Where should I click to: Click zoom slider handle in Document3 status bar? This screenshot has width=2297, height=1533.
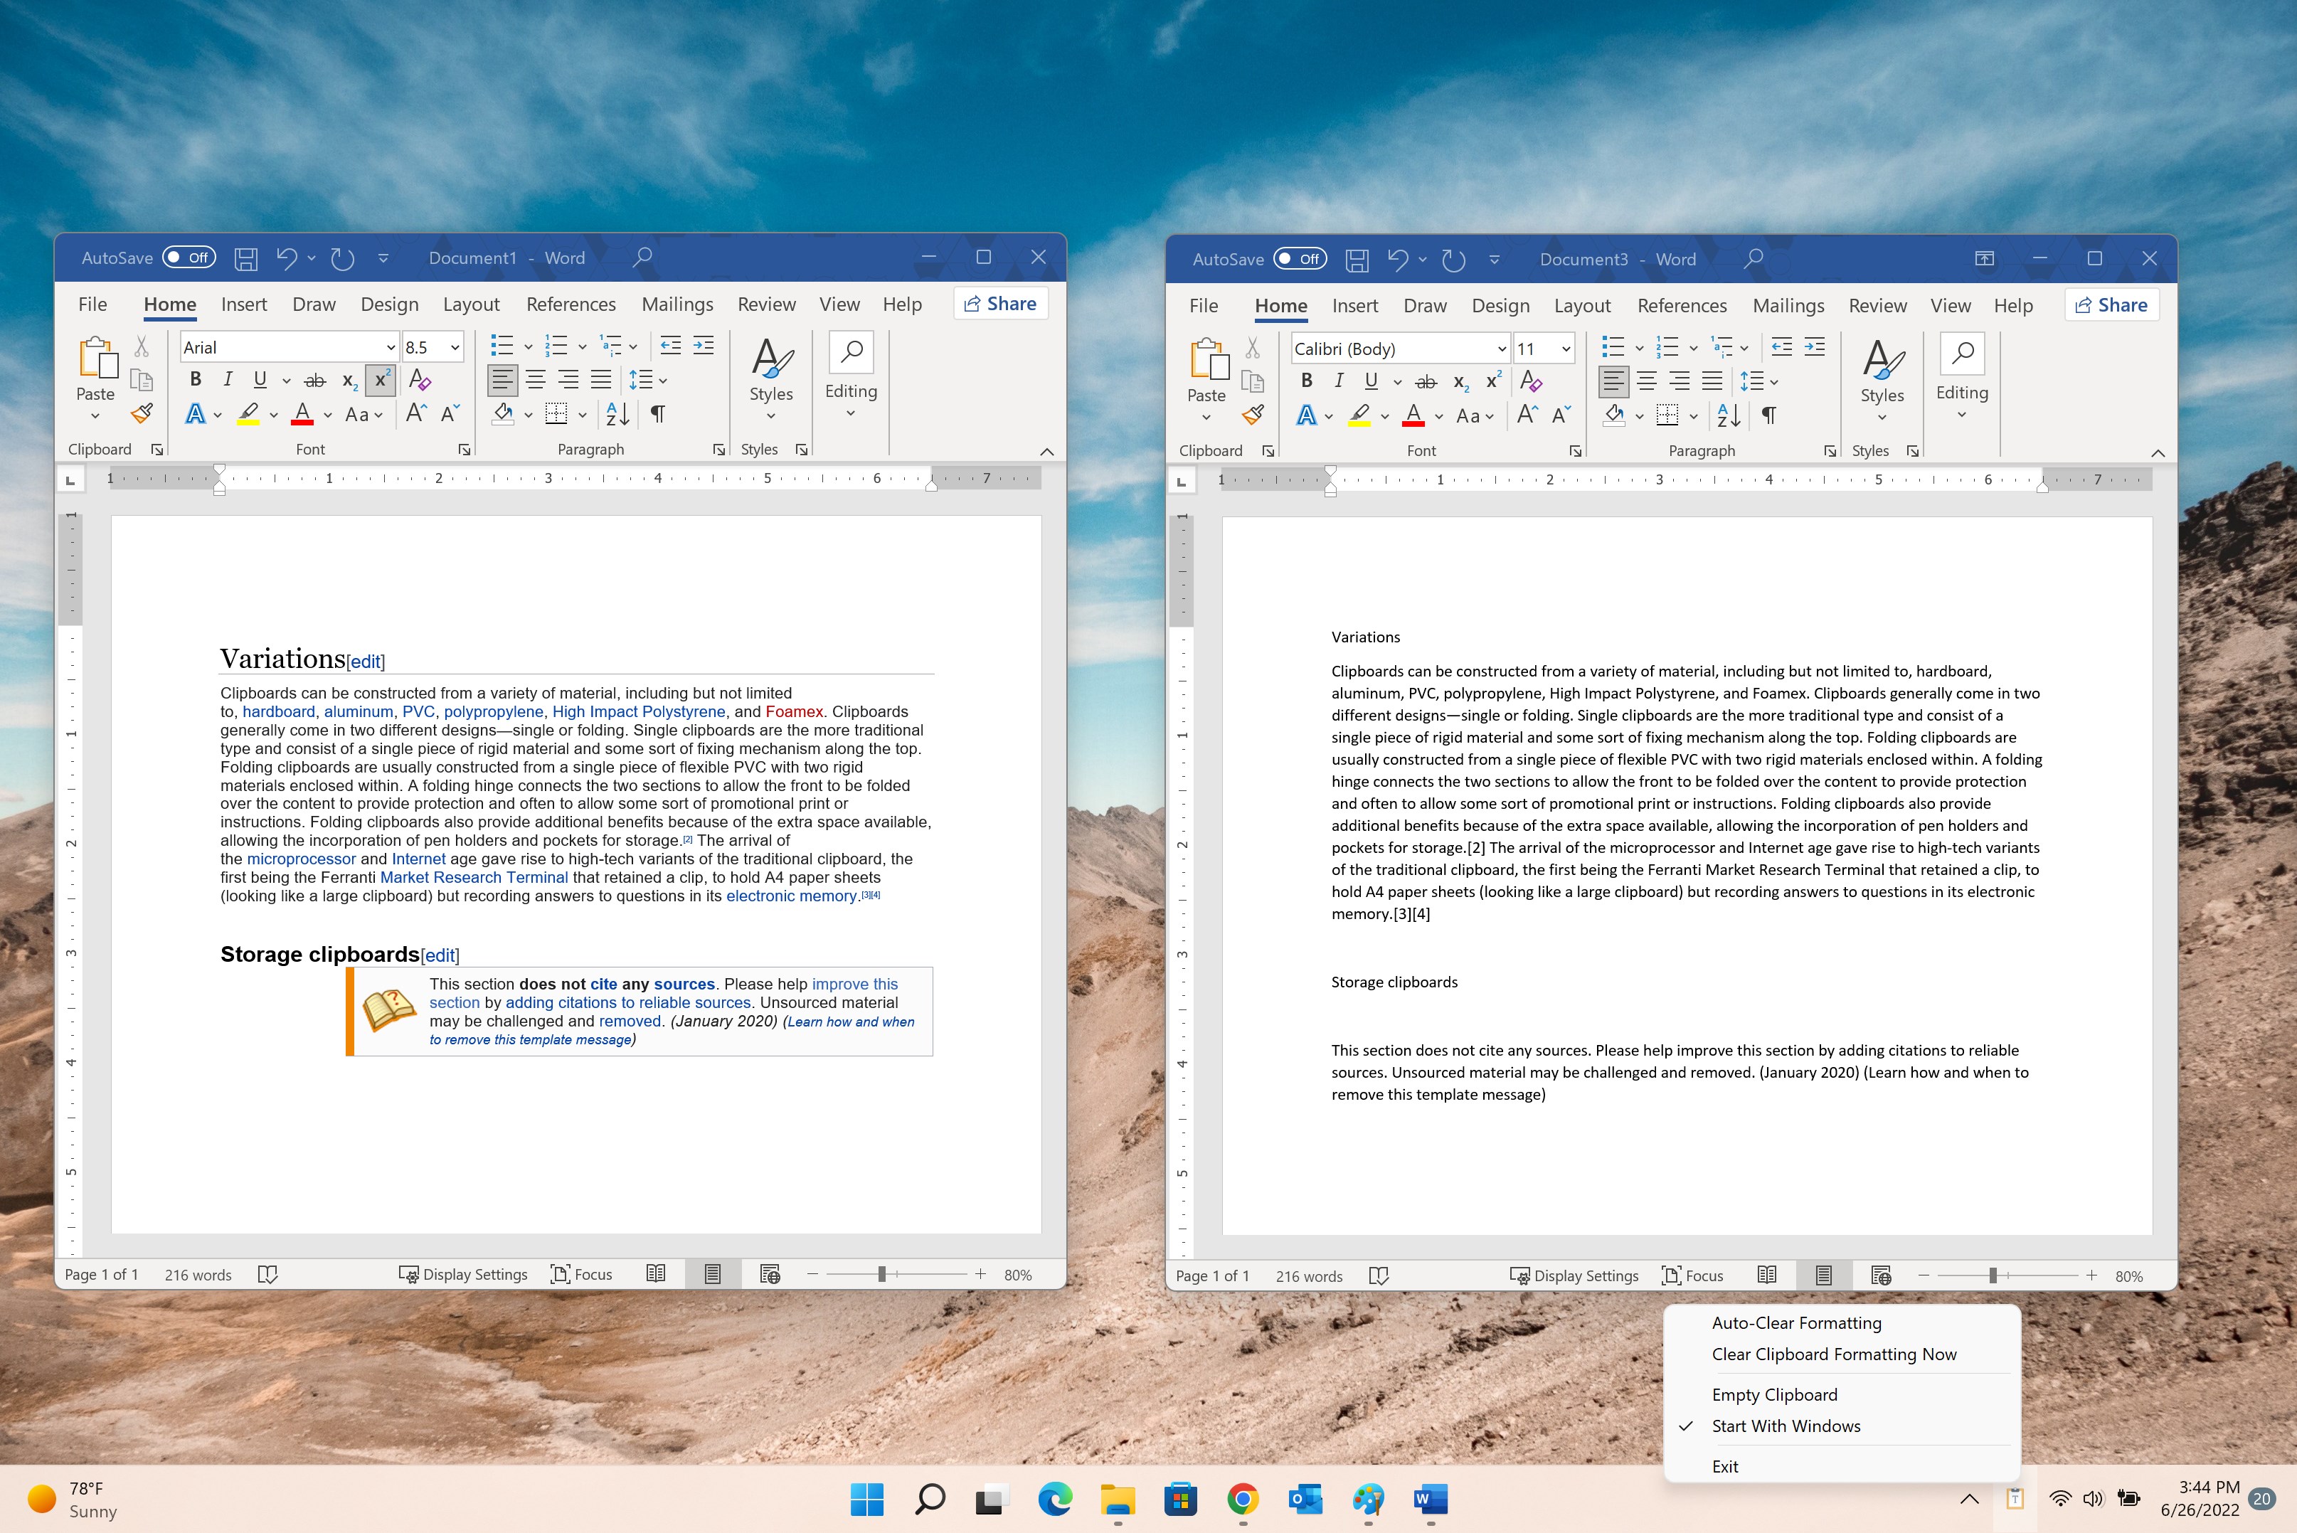[x=1993, y=1276]
